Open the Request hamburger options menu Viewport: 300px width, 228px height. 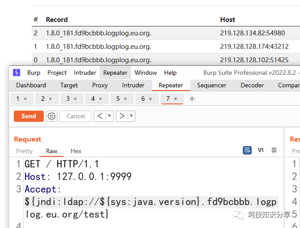274,150
